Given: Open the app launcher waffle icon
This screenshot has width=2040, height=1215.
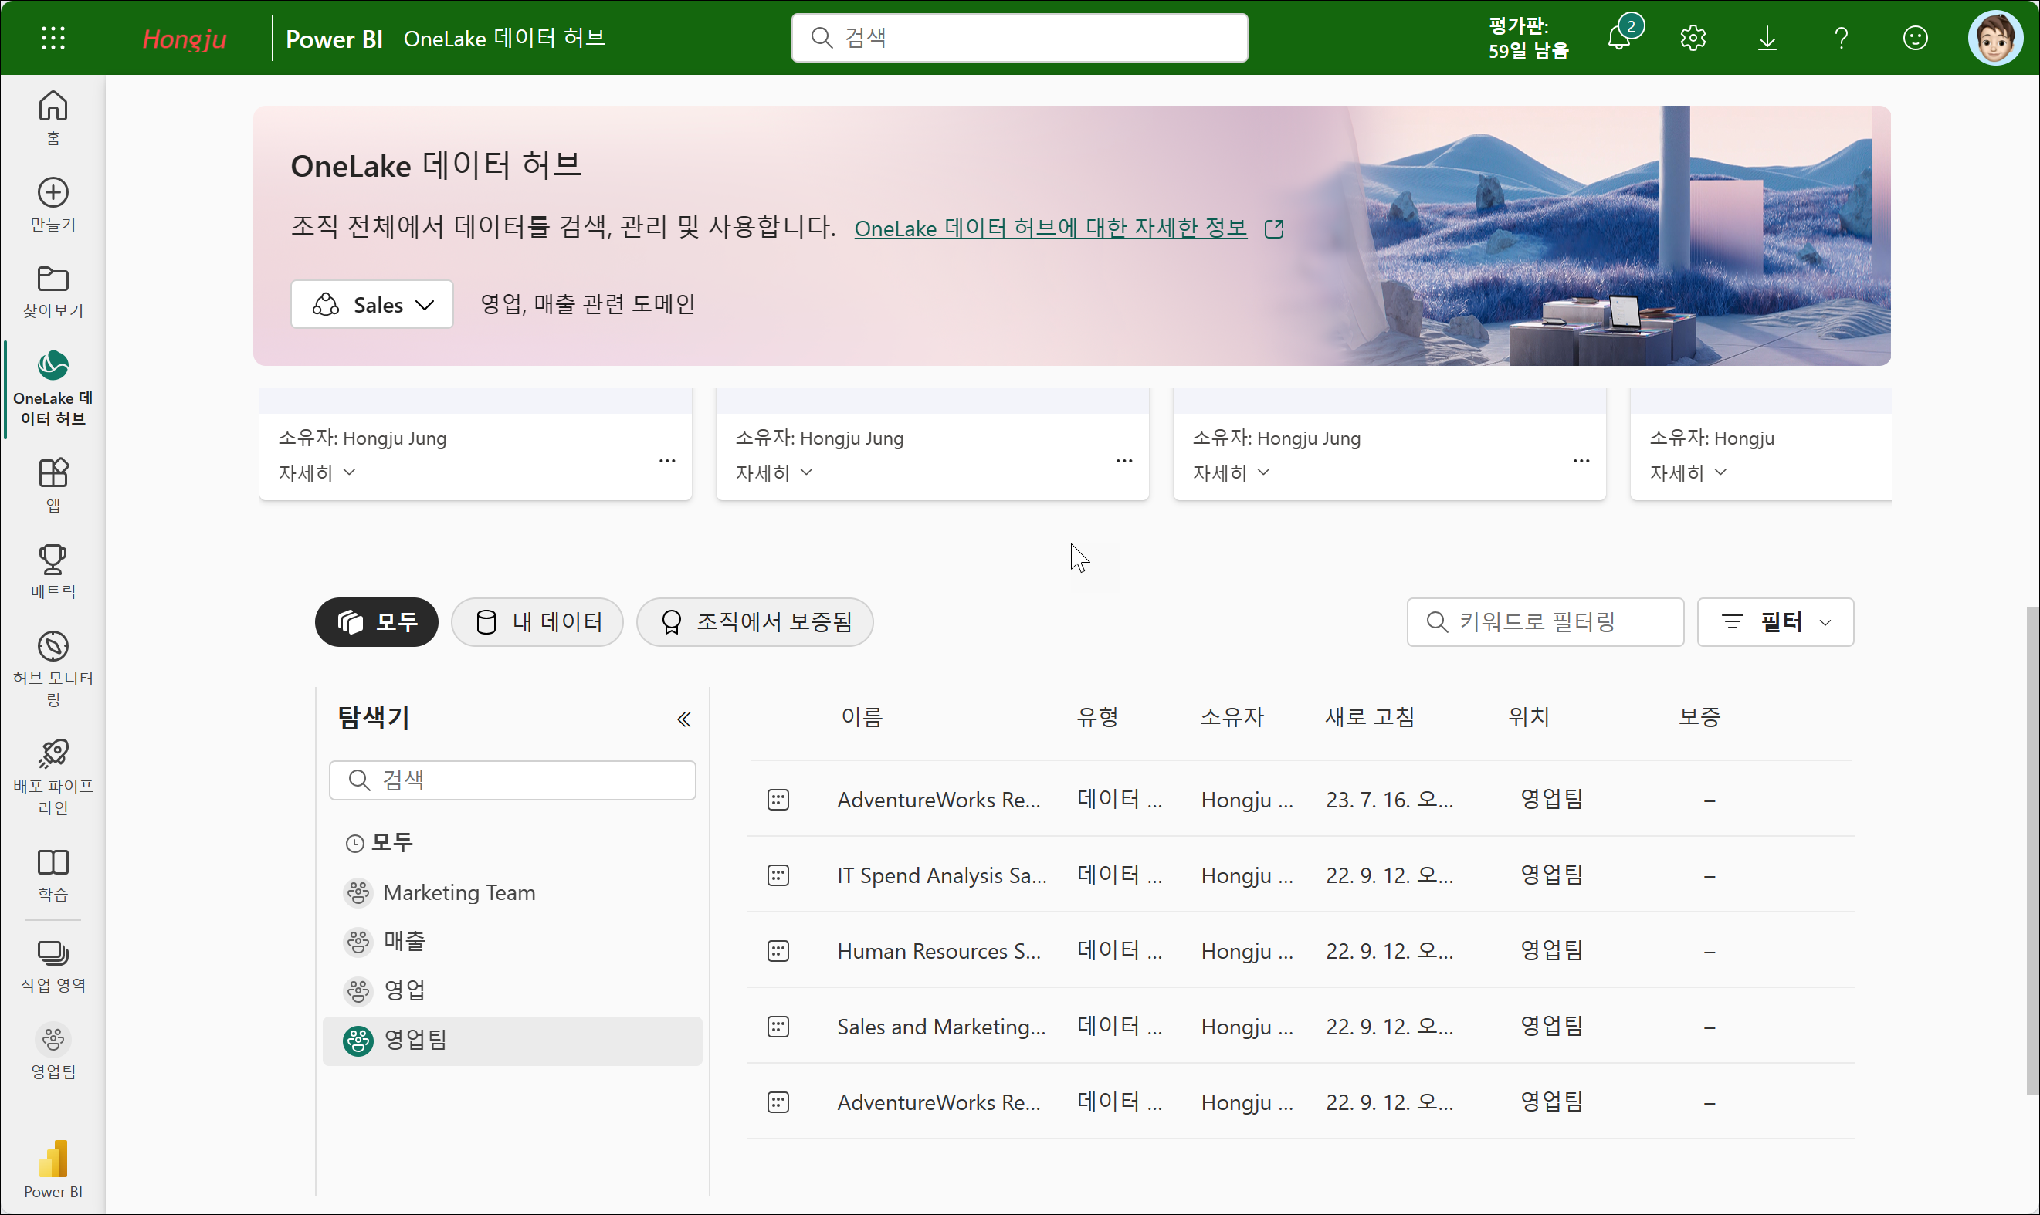Looking at the screenshot, I should tap(53, 38).
